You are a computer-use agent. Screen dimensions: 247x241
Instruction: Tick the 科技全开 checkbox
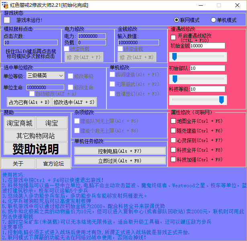click(173, 150)
